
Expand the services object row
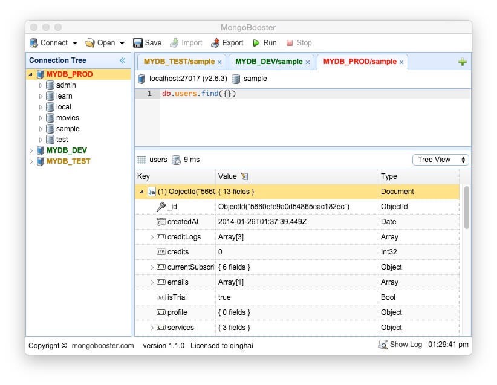[x=152, y=328]
